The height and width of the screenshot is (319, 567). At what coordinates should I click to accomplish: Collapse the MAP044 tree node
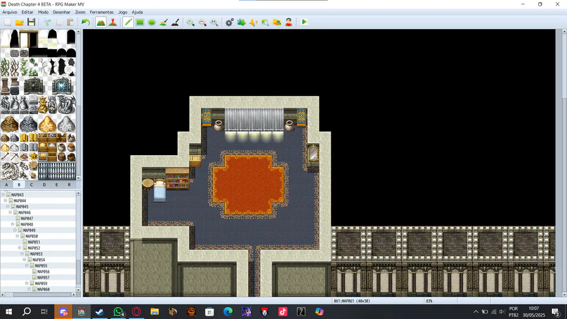click(6, 200)
